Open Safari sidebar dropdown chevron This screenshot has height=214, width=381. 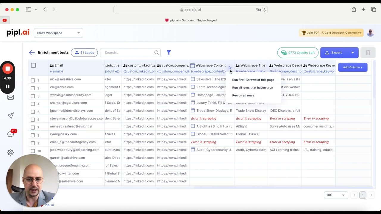coord(36,10)
